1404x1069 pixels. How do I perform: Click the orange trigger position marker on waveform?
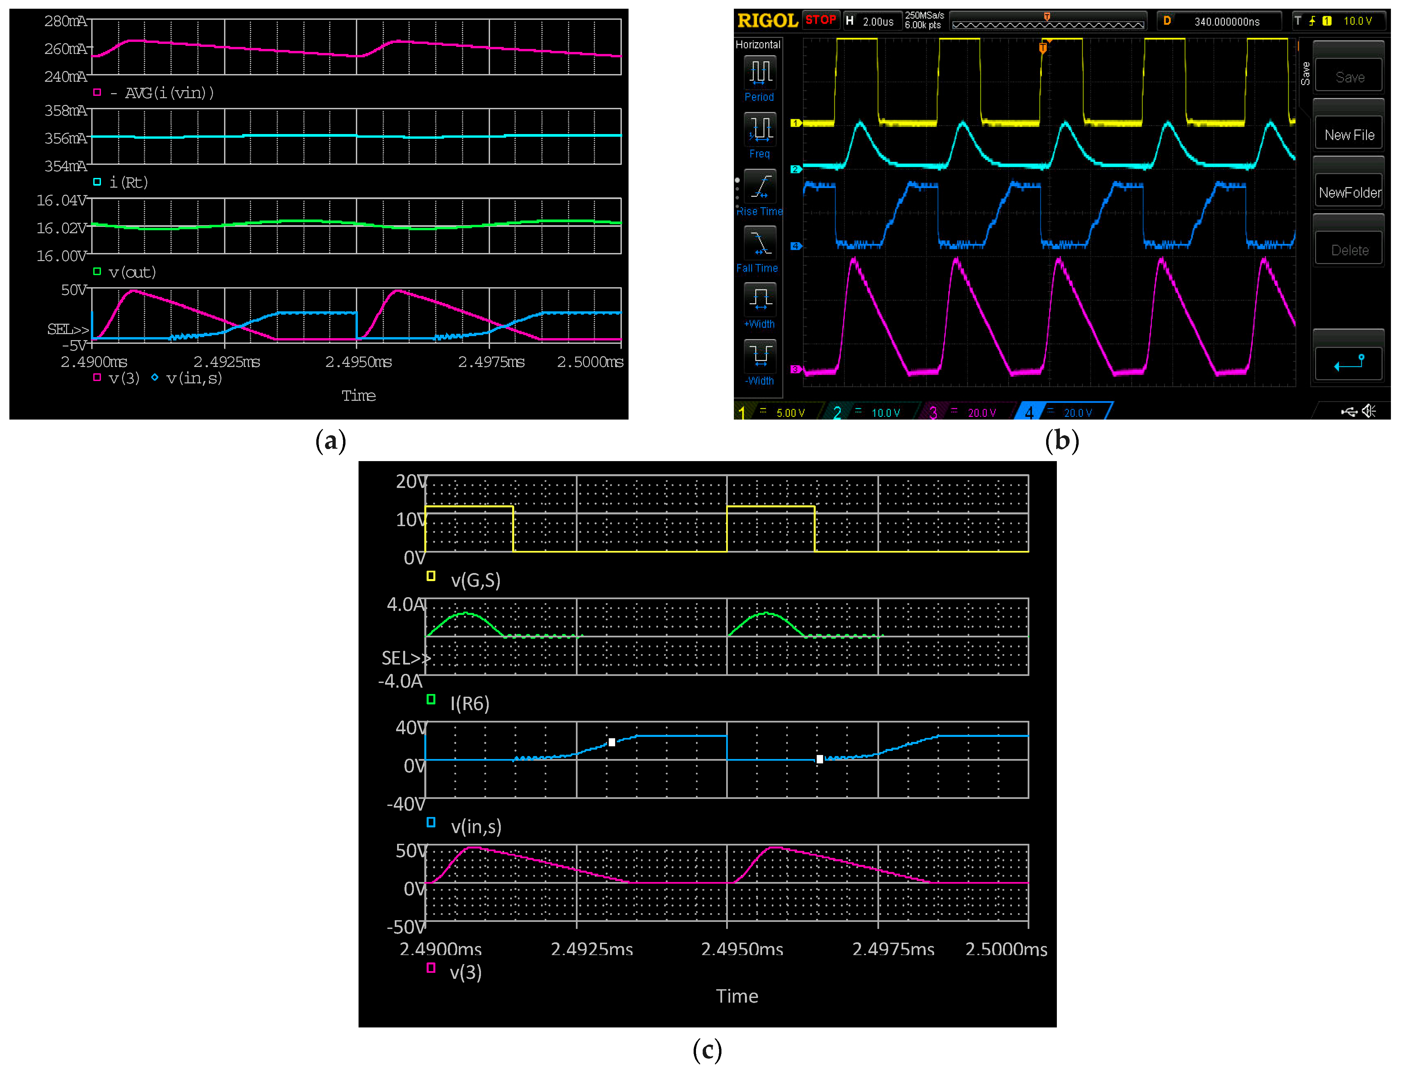[1042, 48]
